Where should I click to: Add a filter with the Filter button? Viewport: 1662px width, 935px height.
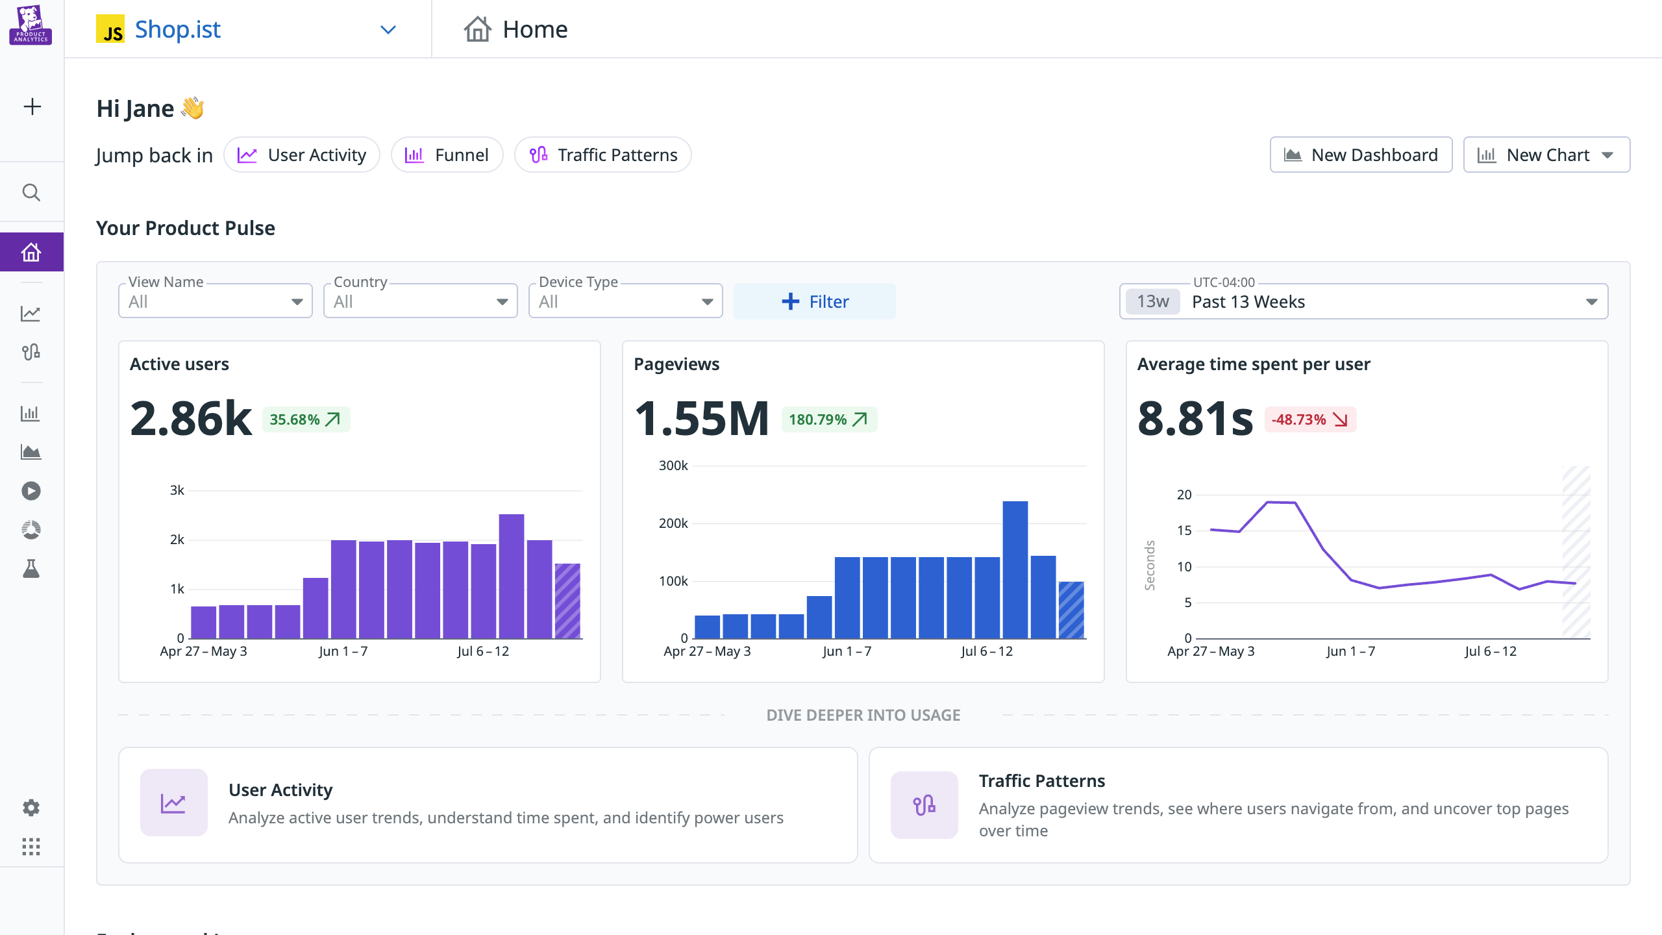pyautogui.click(x=814, y=301)
